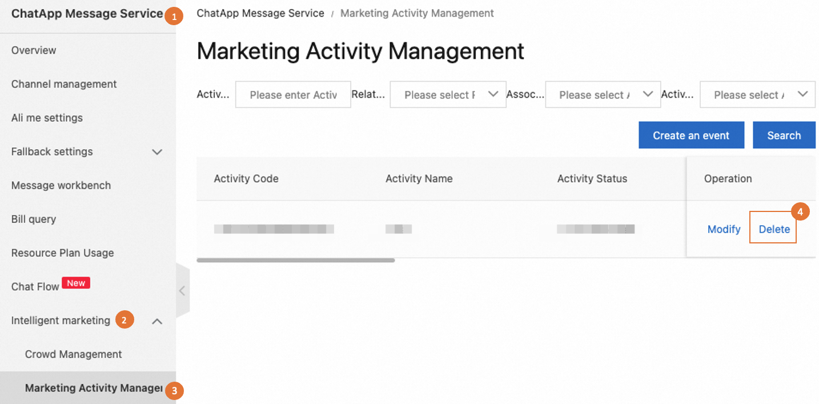Open the Activity status filter dropdown
The image size is (819, 404).
tap(757, 95)
